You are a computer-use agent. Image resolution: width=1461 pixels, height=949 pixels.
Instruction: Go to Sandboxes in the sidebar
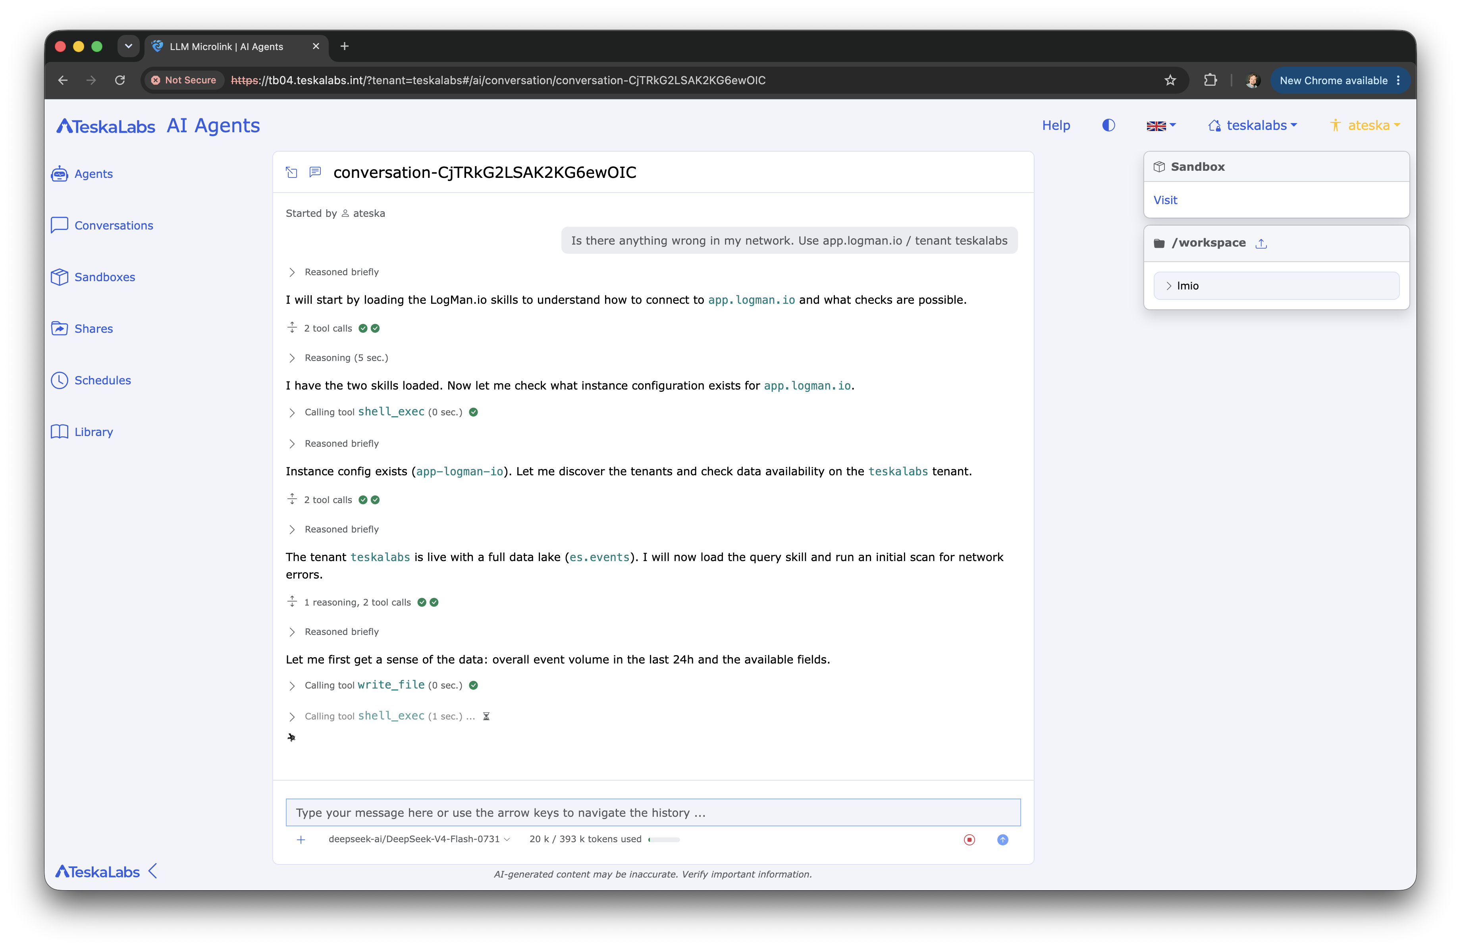93,277
